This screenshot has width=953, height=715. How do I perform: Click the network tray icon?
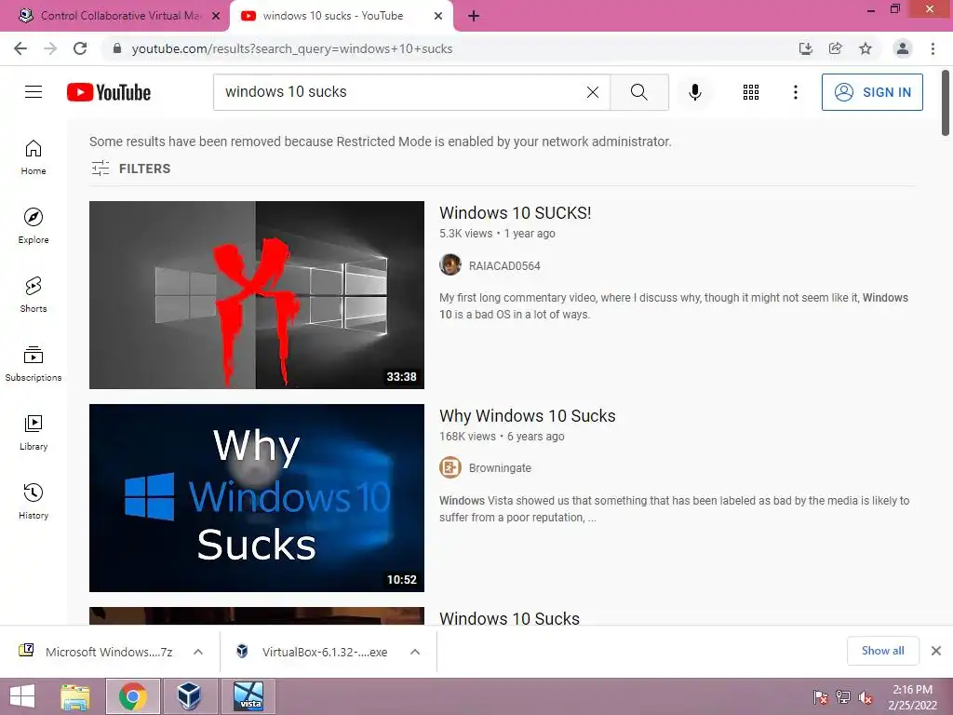(843, 696)
